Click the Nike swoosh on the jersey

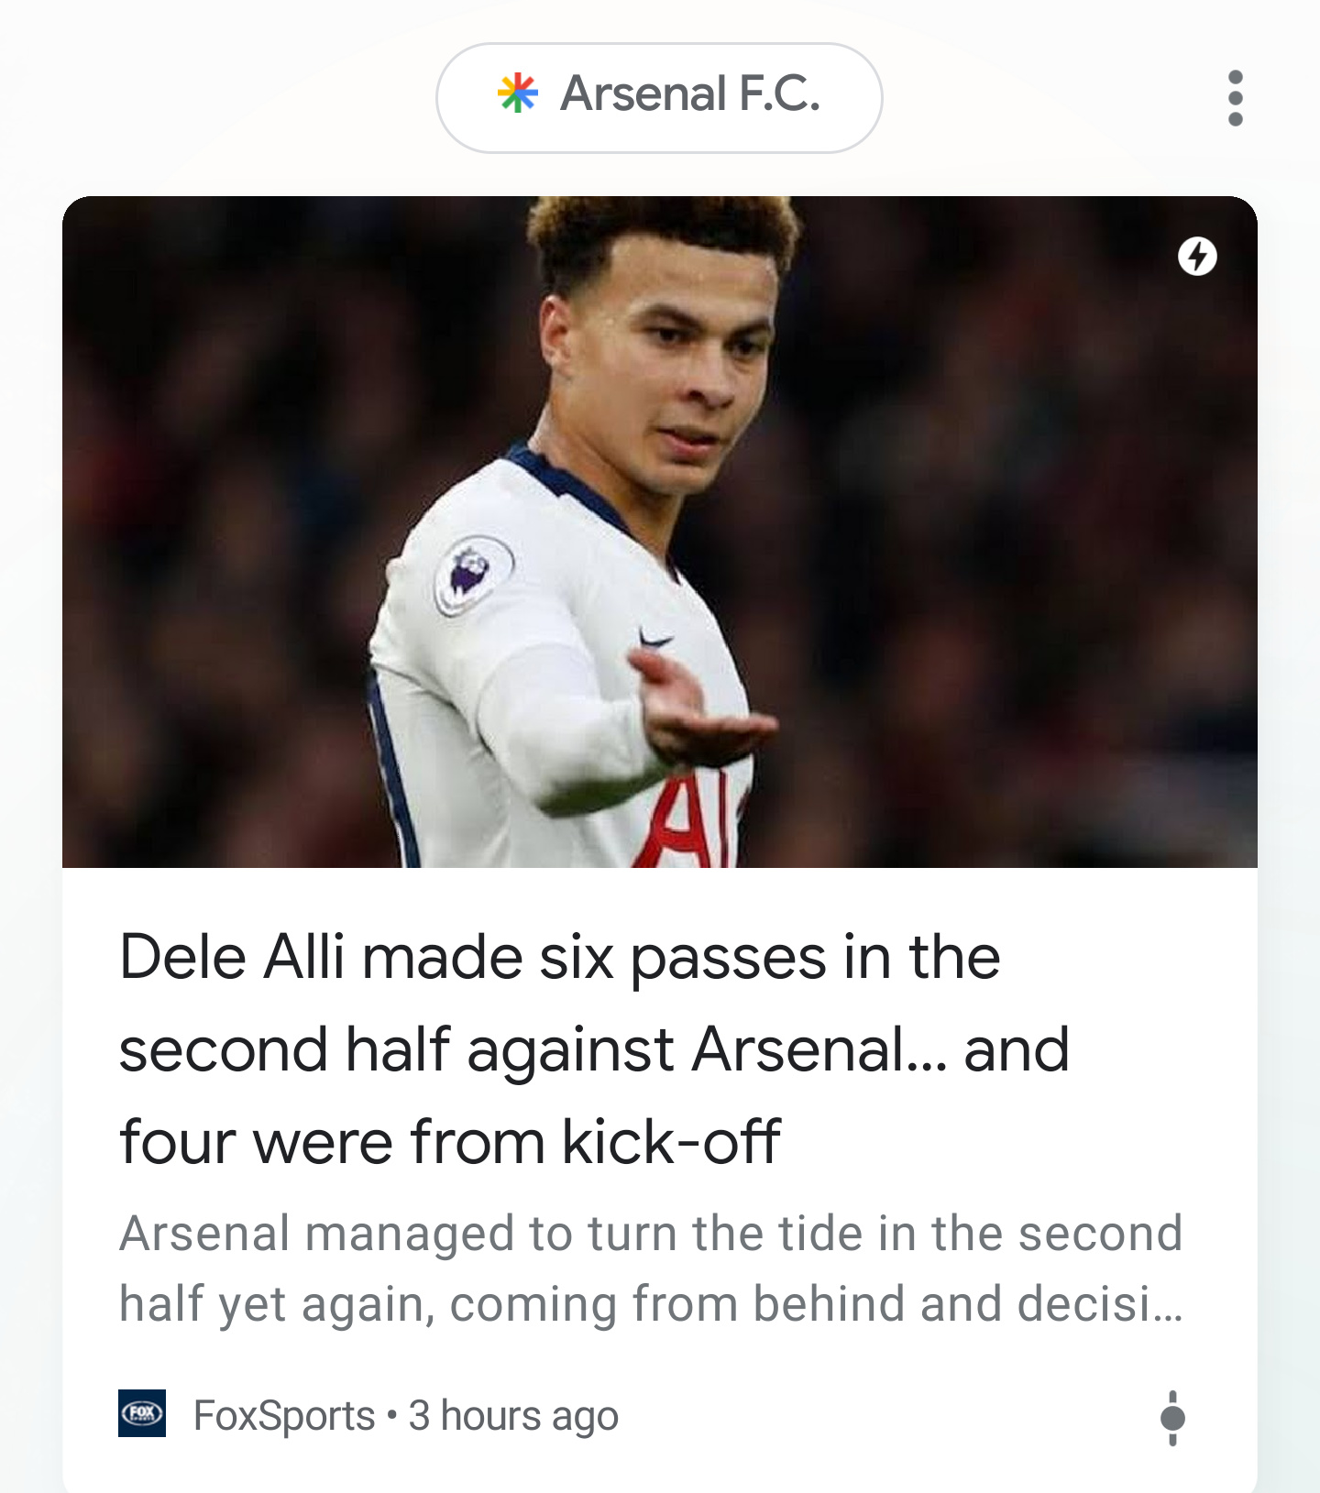click(655, 639)
